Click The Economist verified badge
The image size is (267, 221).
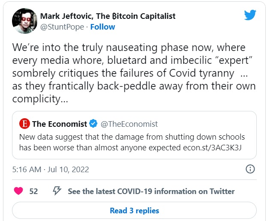pos(93,124)
